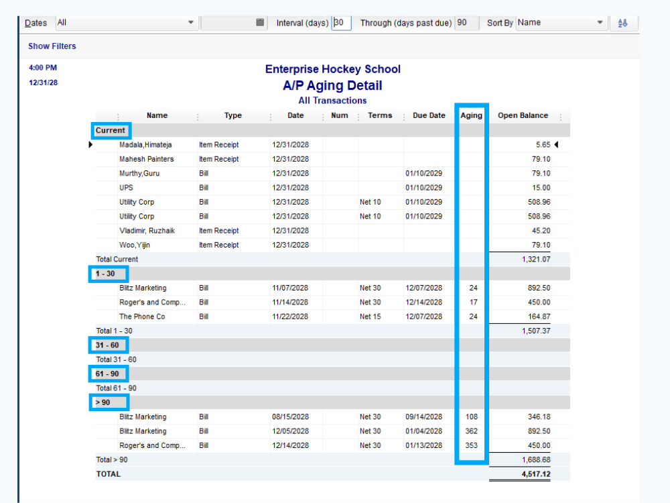Click the Date column header
Screen dimensions: 670x503
click(x=295, y=115)
